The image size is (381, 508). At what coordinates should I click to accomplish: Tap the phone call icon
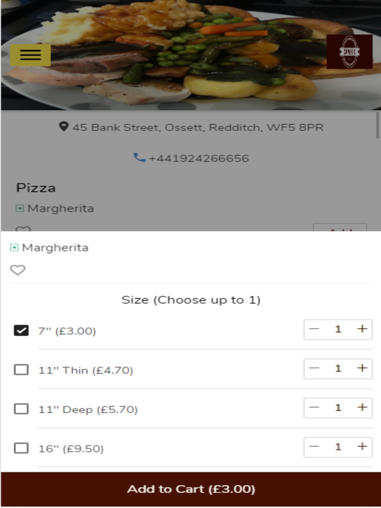coord(139,158)
